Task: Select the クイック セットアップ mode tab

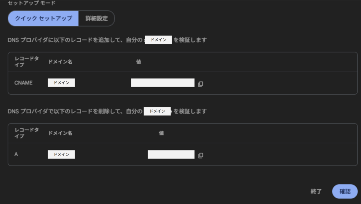Action: [43, 18]
